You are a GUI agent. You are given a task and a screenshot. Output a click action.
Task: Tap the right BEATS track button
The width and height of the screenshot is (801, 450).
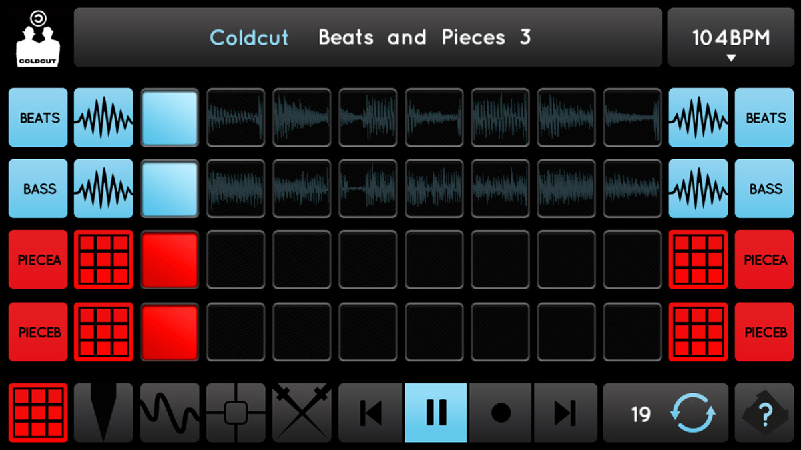[764, 117]
